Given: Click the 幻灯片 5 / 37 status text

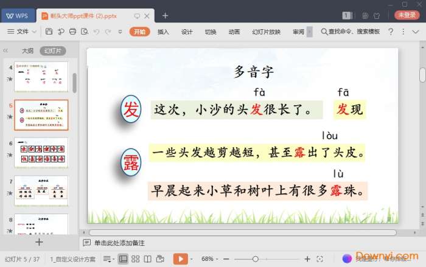Looking at the screenshot, I should pyautogui.click(x=23, y=259).
